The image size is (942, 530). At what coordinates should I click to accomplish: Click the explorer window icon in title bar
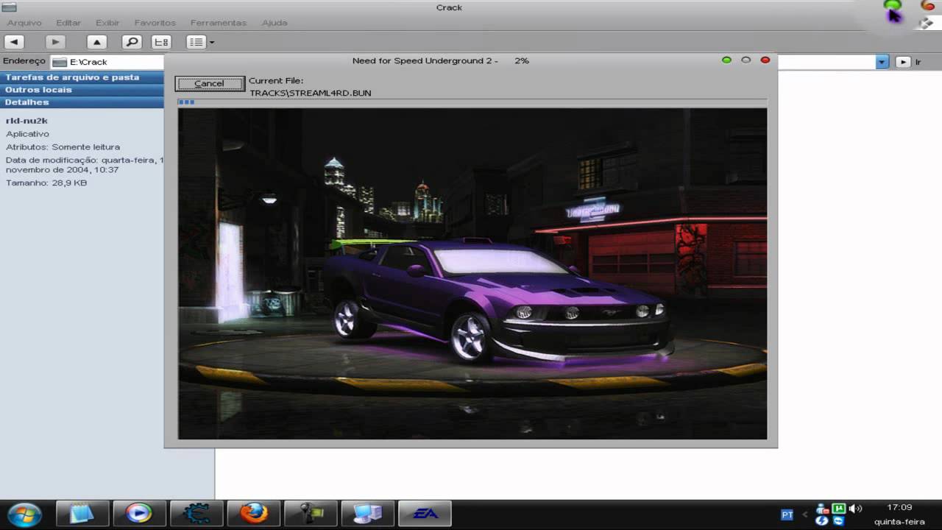tap(9, 7)
